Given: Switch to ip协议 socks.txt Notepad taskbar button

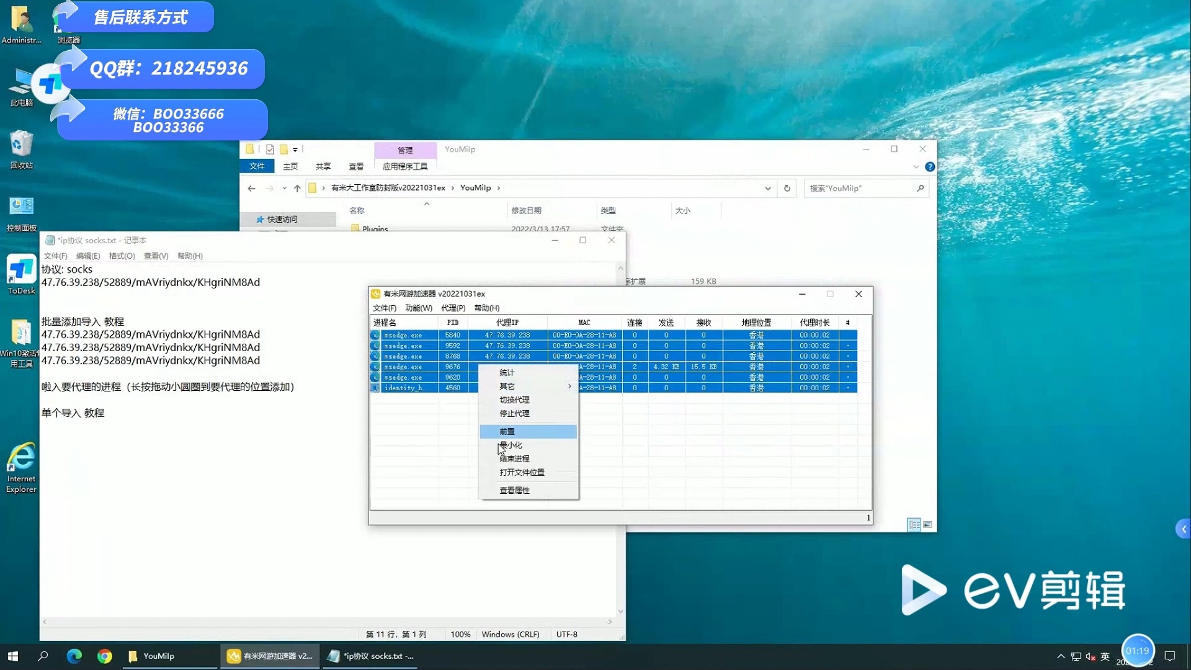Looking at the screenshot, I should click(371, 656).
